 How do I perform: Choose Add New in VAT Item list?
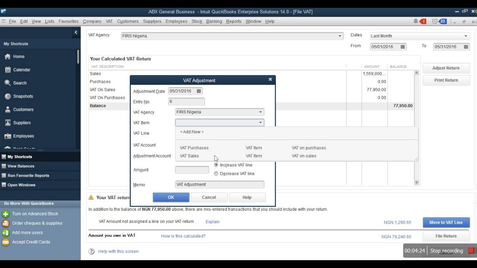point(192,132)
